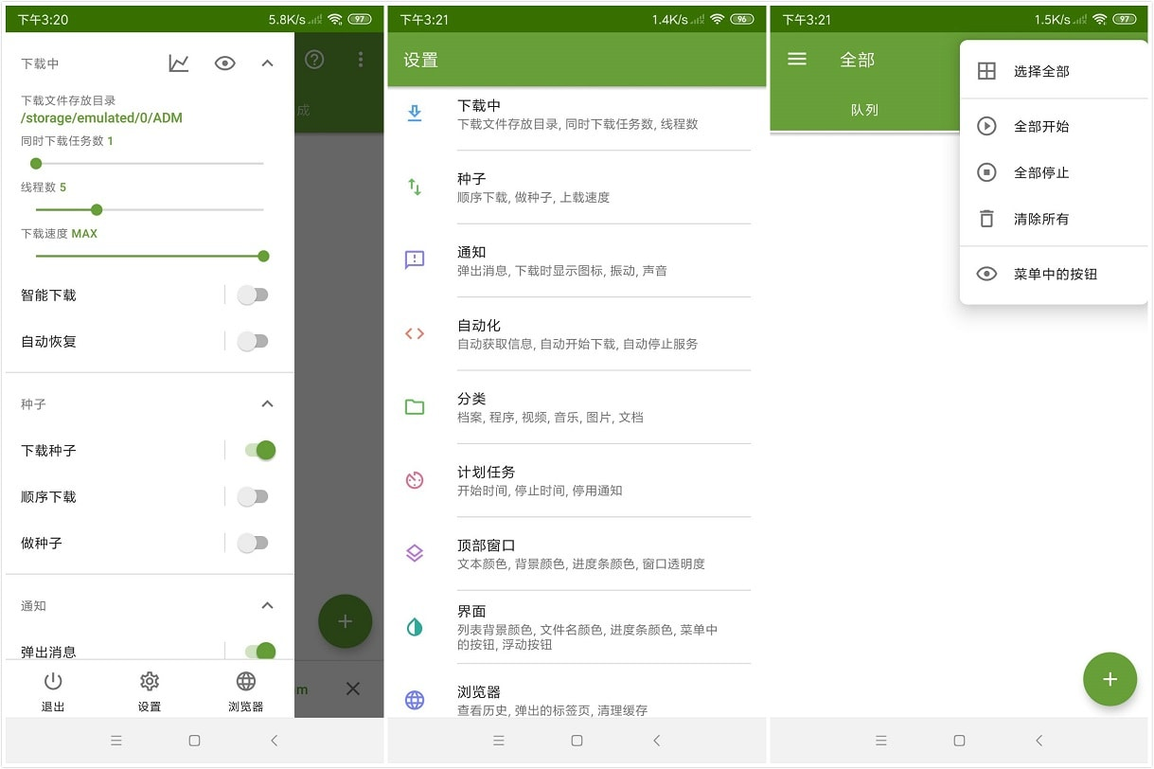Image resolution: width=1154 pixels, height=769 pixels.
Task: Click the speed graph icon in 下载中 panel
Action: coord(179,63)
